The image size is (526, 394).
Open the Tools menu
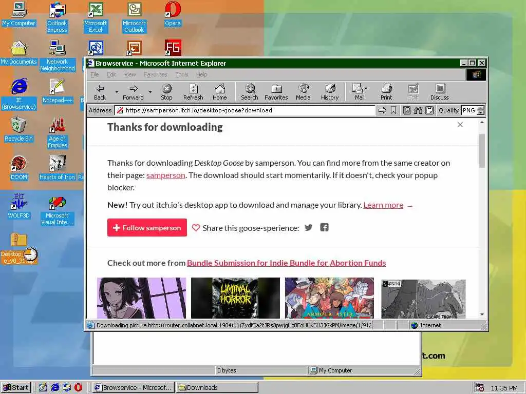pyautogui.click(x=181, y=74)
